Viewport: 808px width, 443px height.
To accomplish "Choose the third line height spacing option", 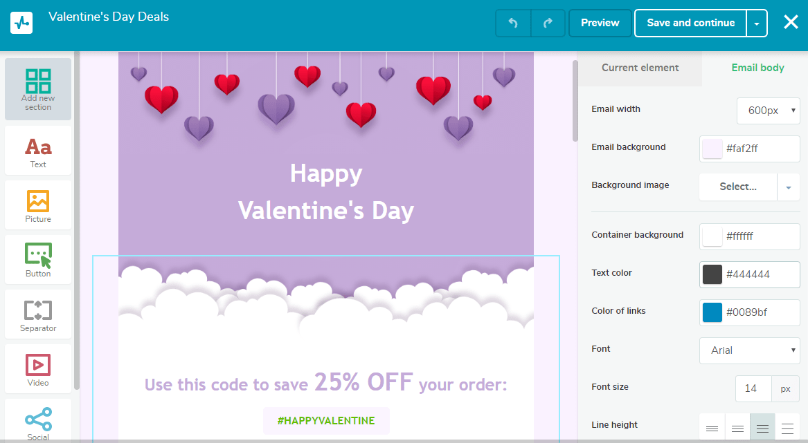I will 762,428.
